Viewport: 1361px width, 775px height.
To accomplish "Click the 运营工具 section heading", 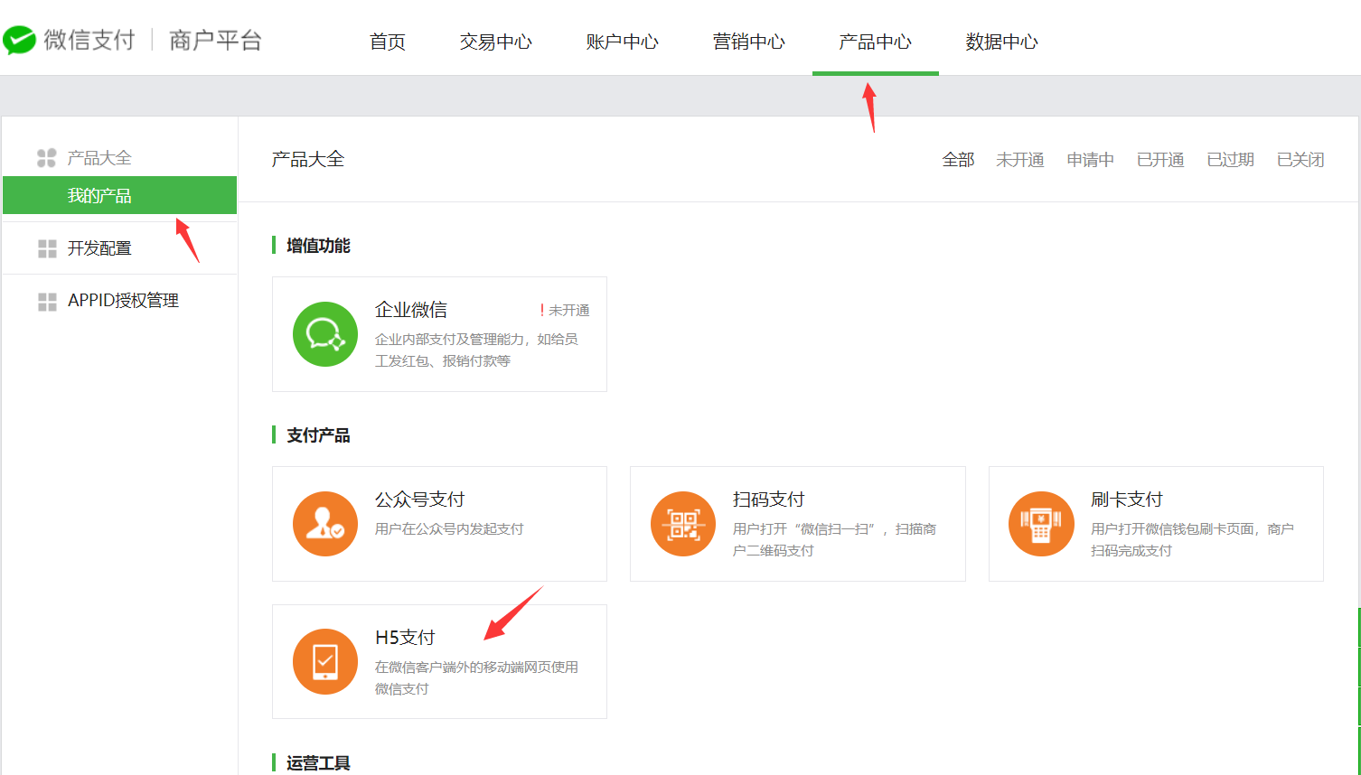I will pos(318,763).
